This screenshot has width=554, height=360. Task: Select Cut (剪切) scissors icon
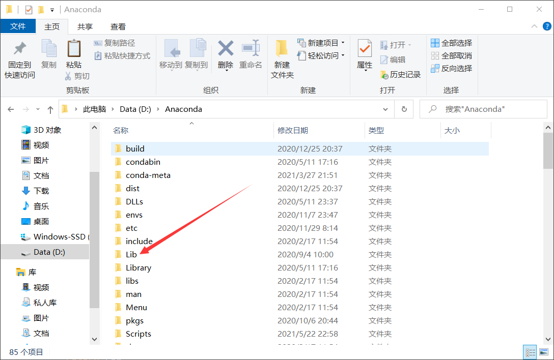(68, 76)
